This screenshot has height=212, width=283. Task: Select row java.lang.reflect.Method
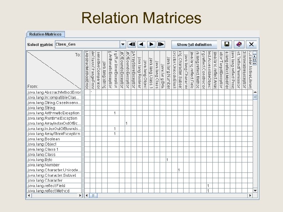[x=54, y=191]
